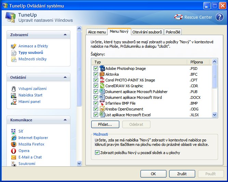Open the Nabídka Start link
This screenshot has width=228, height=182.
30,95
